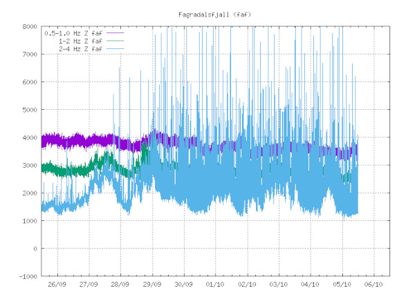Select the 03/10 date on x-axis
The height and width of the screenshot is (297, 415).
[x=279, y=284]
